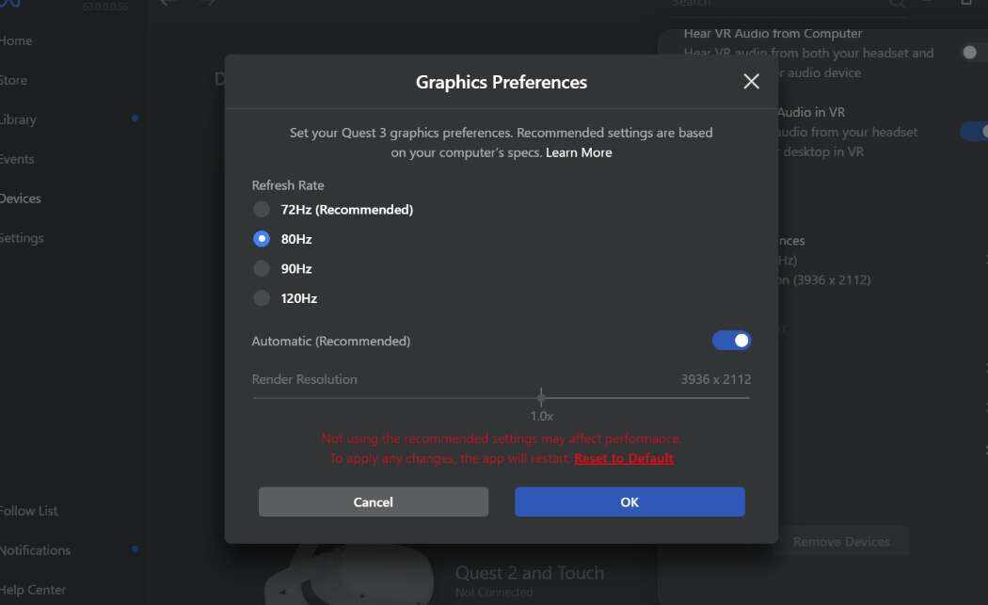
Task: Open Notifications in the sidebar
Action: (x=35, y=550)
